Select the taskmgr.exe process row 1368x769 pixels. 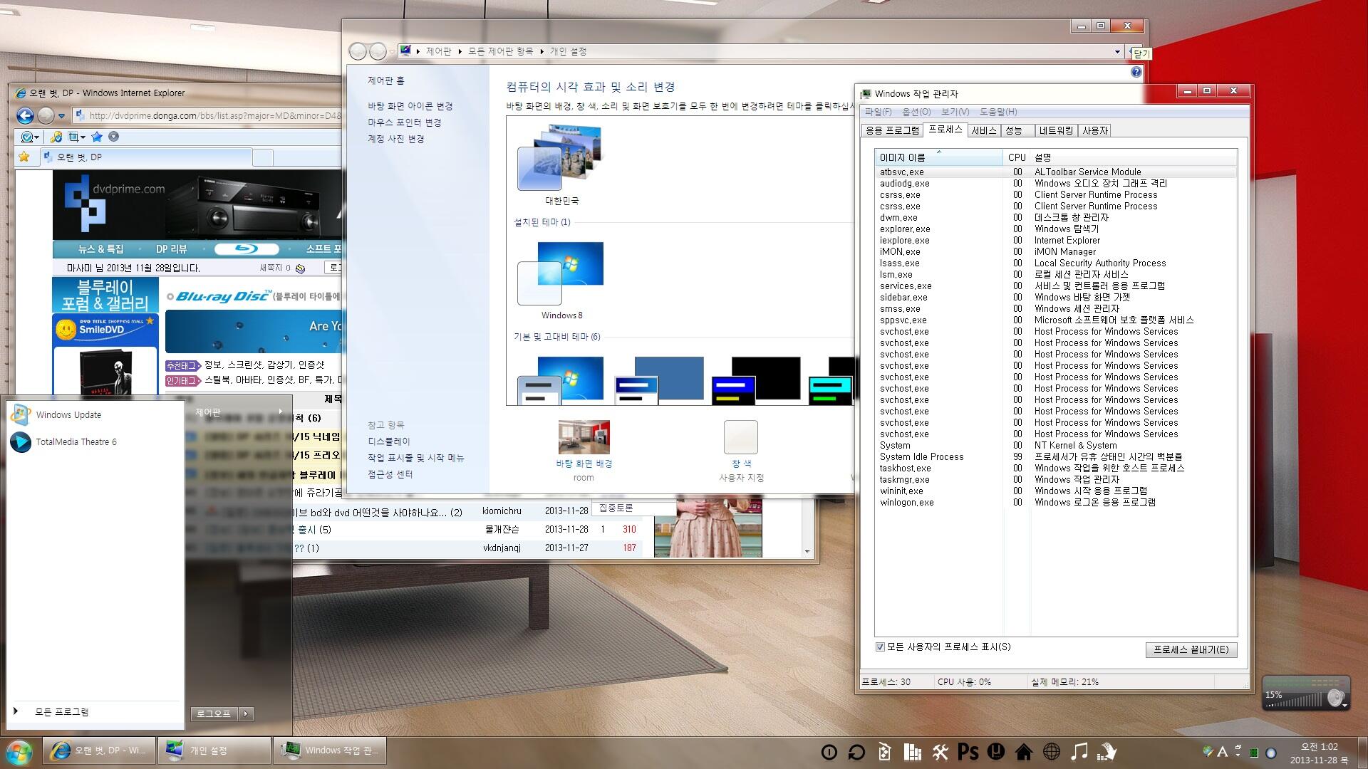1056,479
